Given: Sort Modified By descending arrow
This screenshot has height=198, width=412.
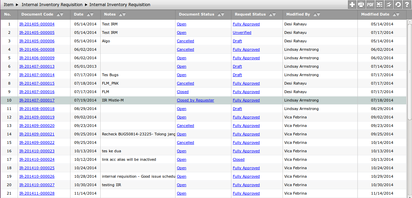Looking at the screenshot, I should click(x=318, y=15).
